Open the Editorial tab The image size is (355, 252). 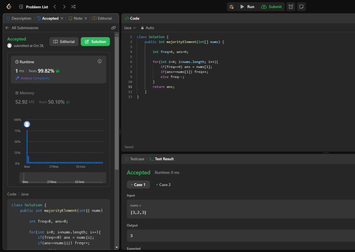[102, 18]
